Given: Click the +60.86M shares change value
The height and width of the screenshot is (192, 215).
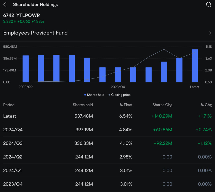Looking at the screenshot, I should pyautogui.click(x=163, y=130).
